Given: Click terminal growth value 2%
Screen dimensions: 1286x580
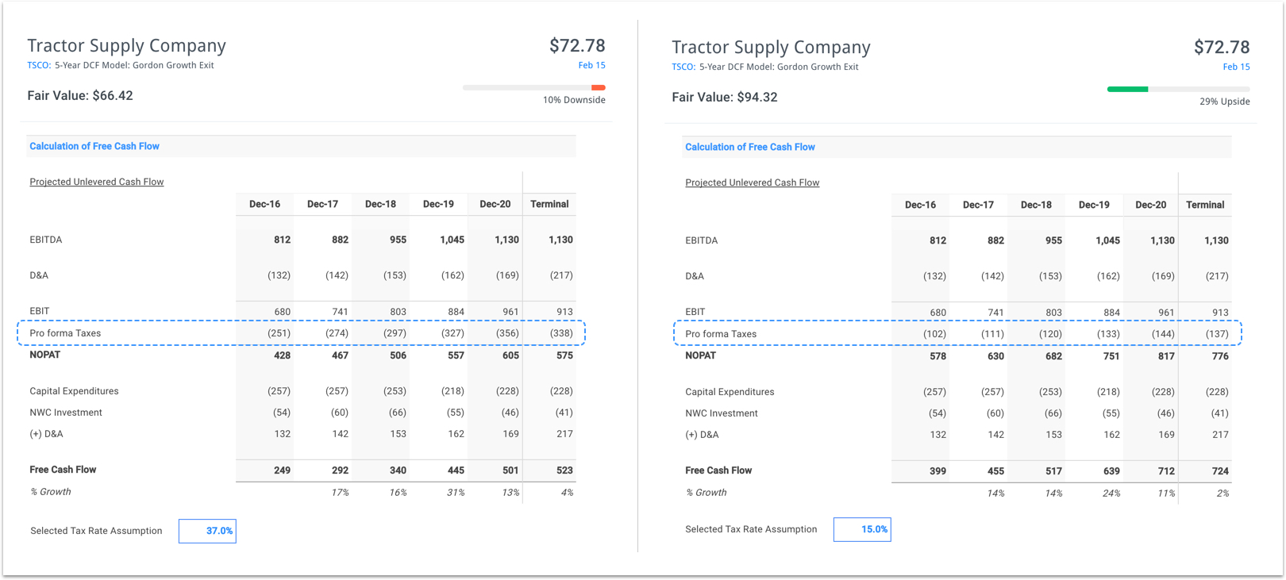Looking at the screenshot, I should 1222,494.
